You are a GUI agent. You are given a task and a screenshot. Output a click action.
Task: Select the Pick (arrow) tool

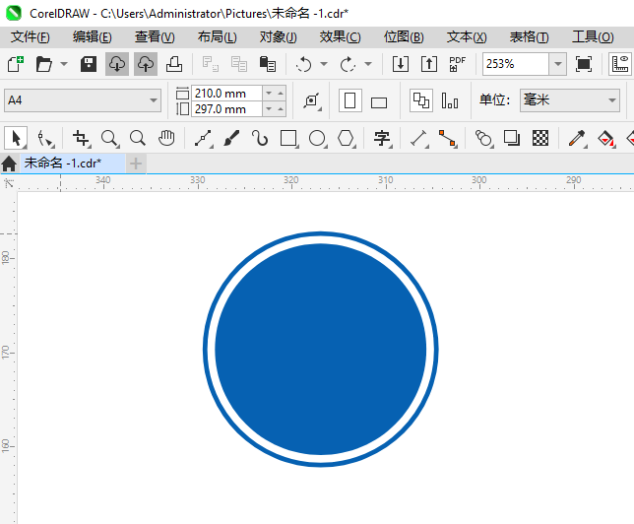click(16, 138)
